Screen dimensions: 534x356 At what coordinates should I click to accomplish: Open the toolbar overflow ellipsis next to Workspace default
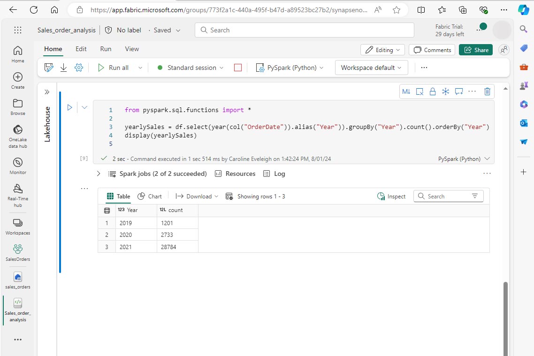click(424, 68)
